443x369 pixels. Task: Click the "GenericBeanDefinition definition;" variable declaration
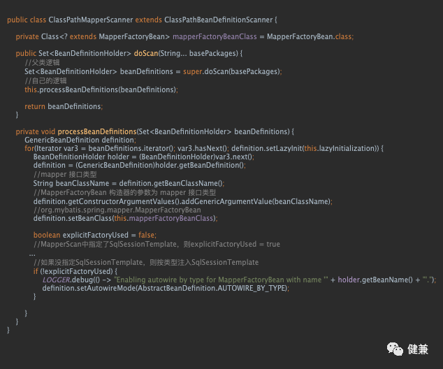pyautogui.click(x=70, y=140)
